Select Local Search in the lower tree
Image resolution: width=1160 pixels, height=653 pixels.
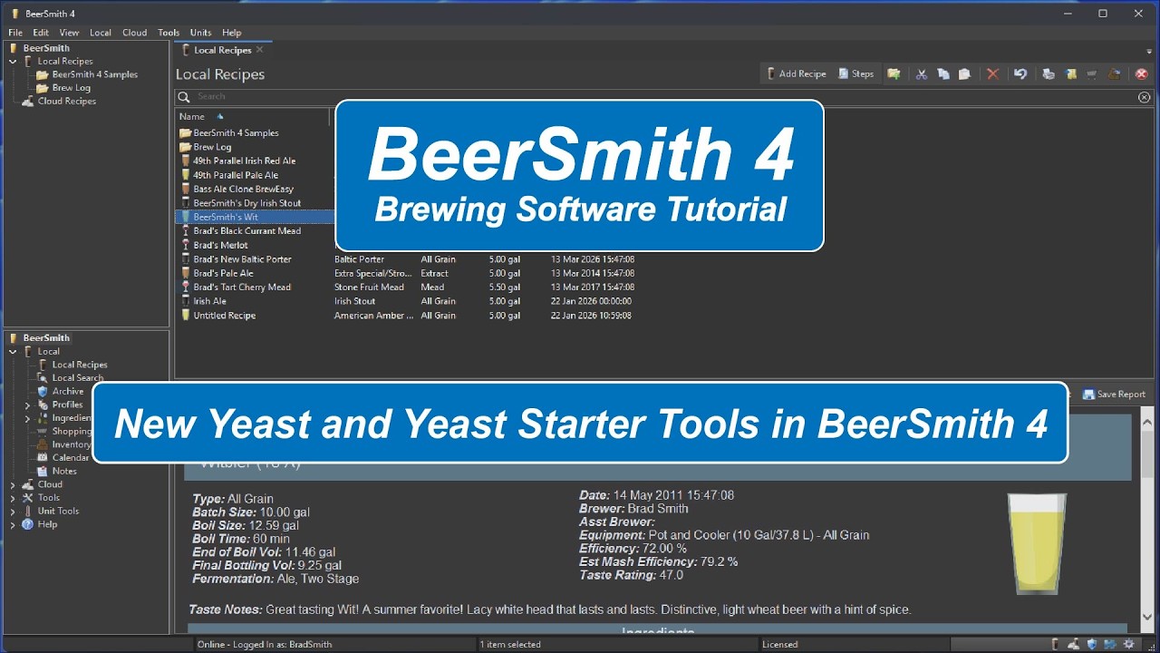click(78, 377)
